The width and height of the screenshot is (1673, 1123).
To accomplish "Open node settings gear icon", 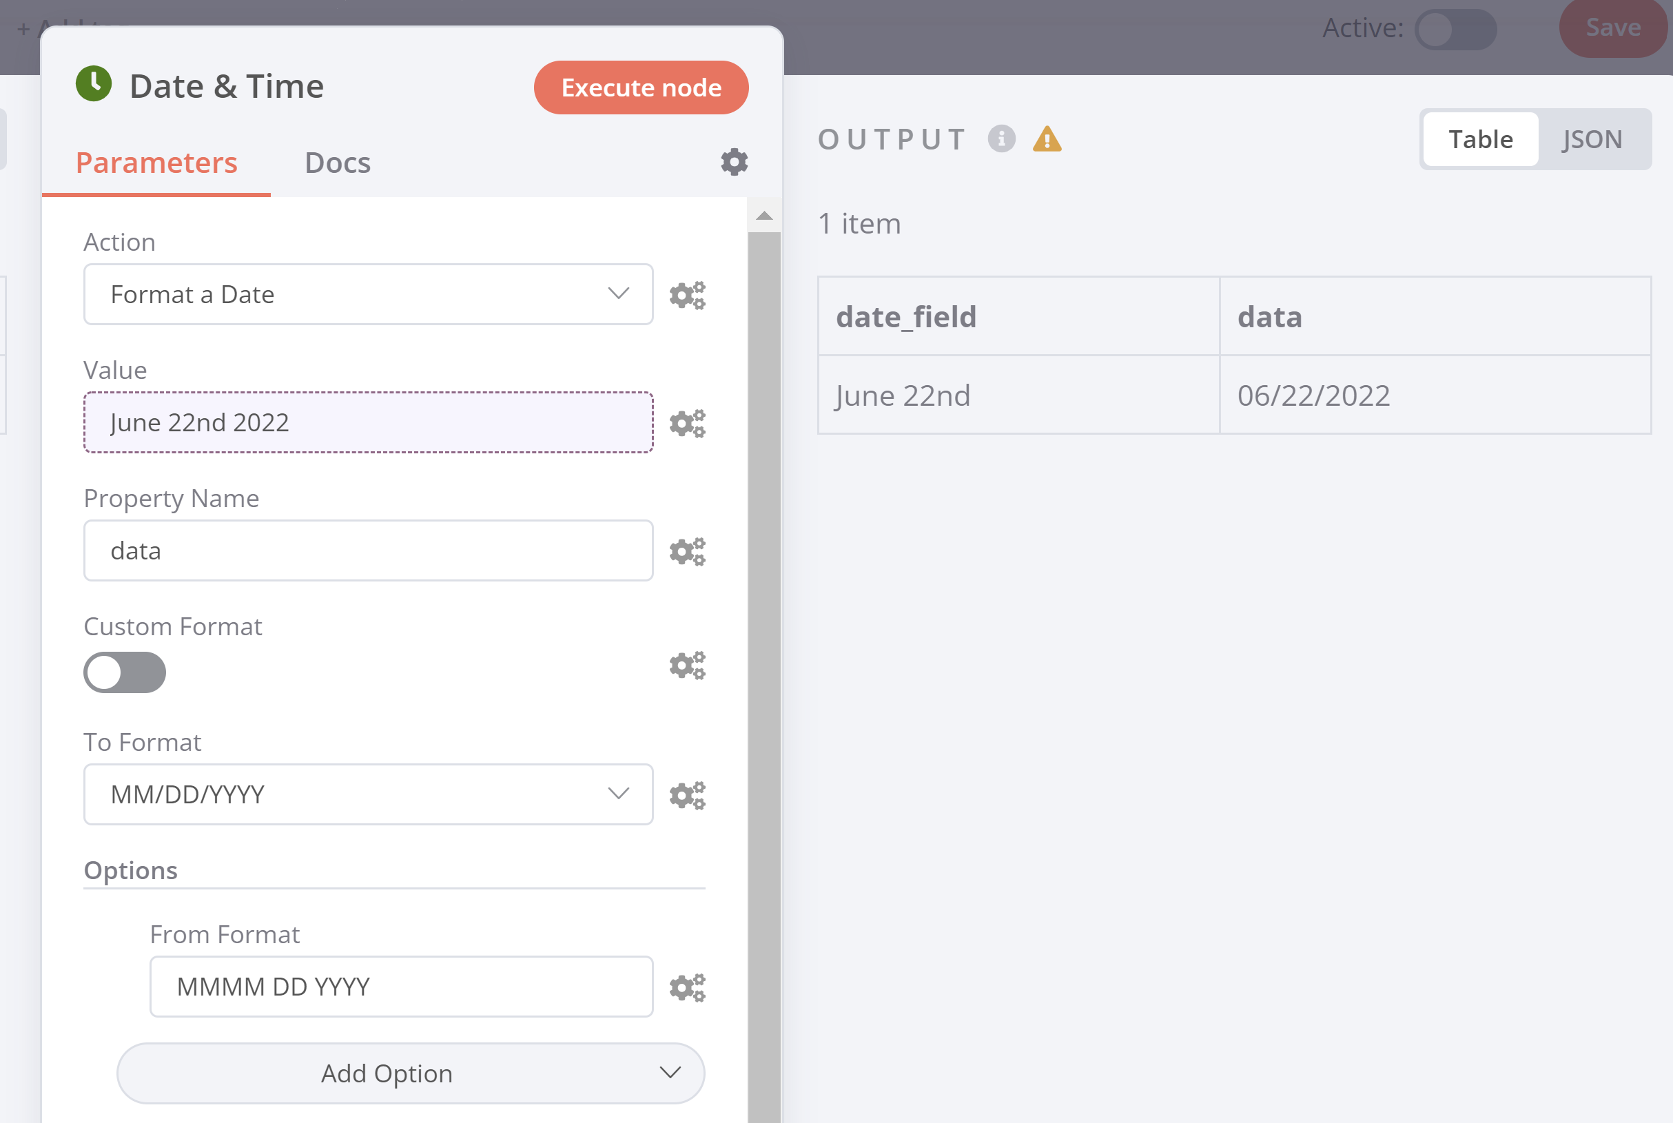I will pos(733,163).
